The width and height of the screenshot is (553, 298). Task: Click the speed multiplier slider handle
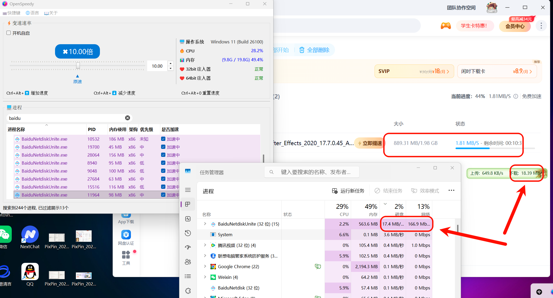pos(78,66)
